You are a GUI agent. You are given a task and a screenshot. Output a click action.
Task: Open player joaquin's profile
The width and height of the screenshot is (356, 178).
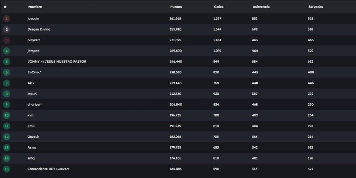coord(33,19)
